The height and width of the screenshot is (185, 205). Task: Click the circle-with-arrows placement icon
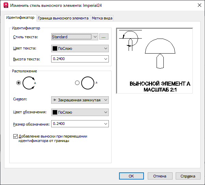pos(29,83)
